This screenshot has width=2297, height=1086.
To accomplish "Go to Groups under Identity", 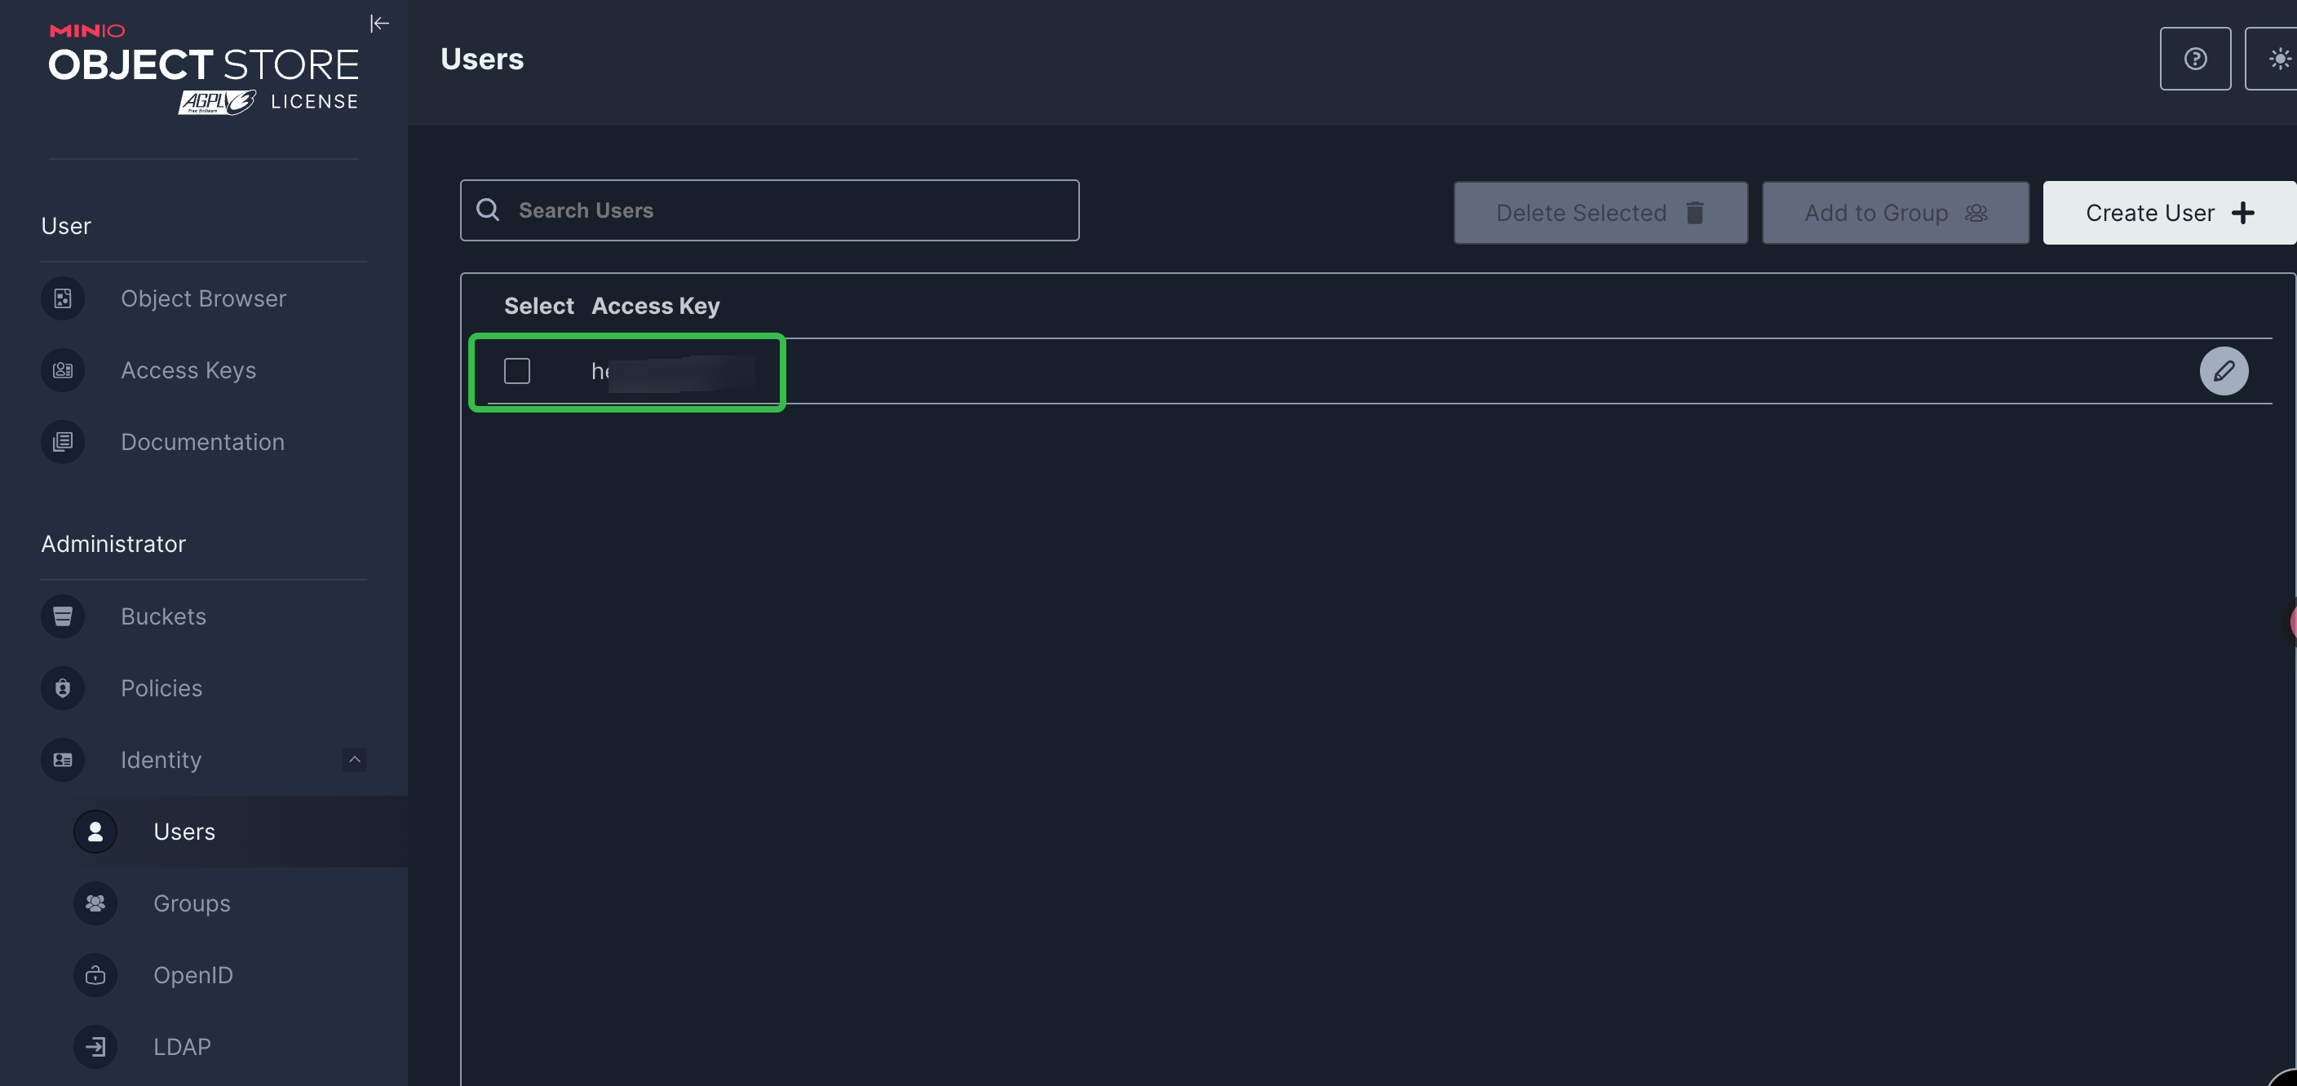I will (192, 903).
